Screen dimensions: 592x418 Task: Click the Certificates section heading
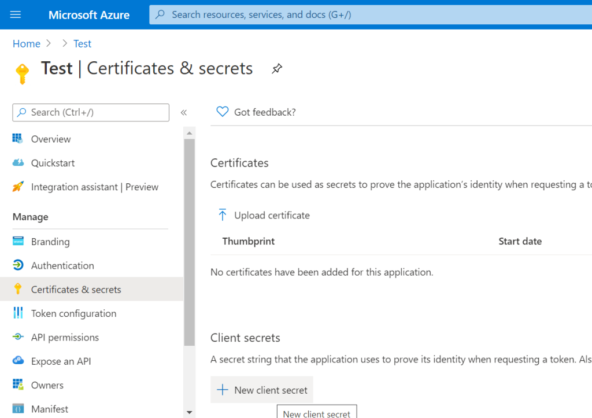pos(239,162)
